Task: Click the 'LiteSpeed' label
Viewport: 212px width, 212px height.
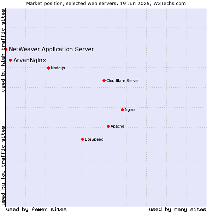Action: pyautogui.click(x=94, y=139)
